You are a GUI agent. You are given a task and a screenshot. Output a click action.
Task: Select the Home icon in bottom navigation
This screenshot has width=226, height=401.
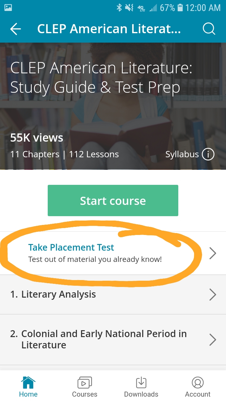point(28,385)
